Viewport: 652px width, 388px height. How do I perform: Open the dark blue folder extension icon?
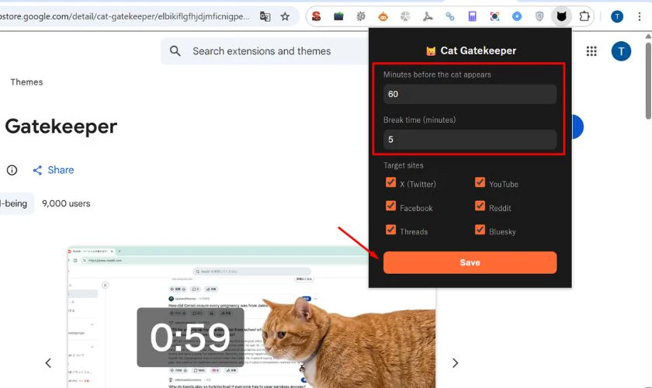338,16
